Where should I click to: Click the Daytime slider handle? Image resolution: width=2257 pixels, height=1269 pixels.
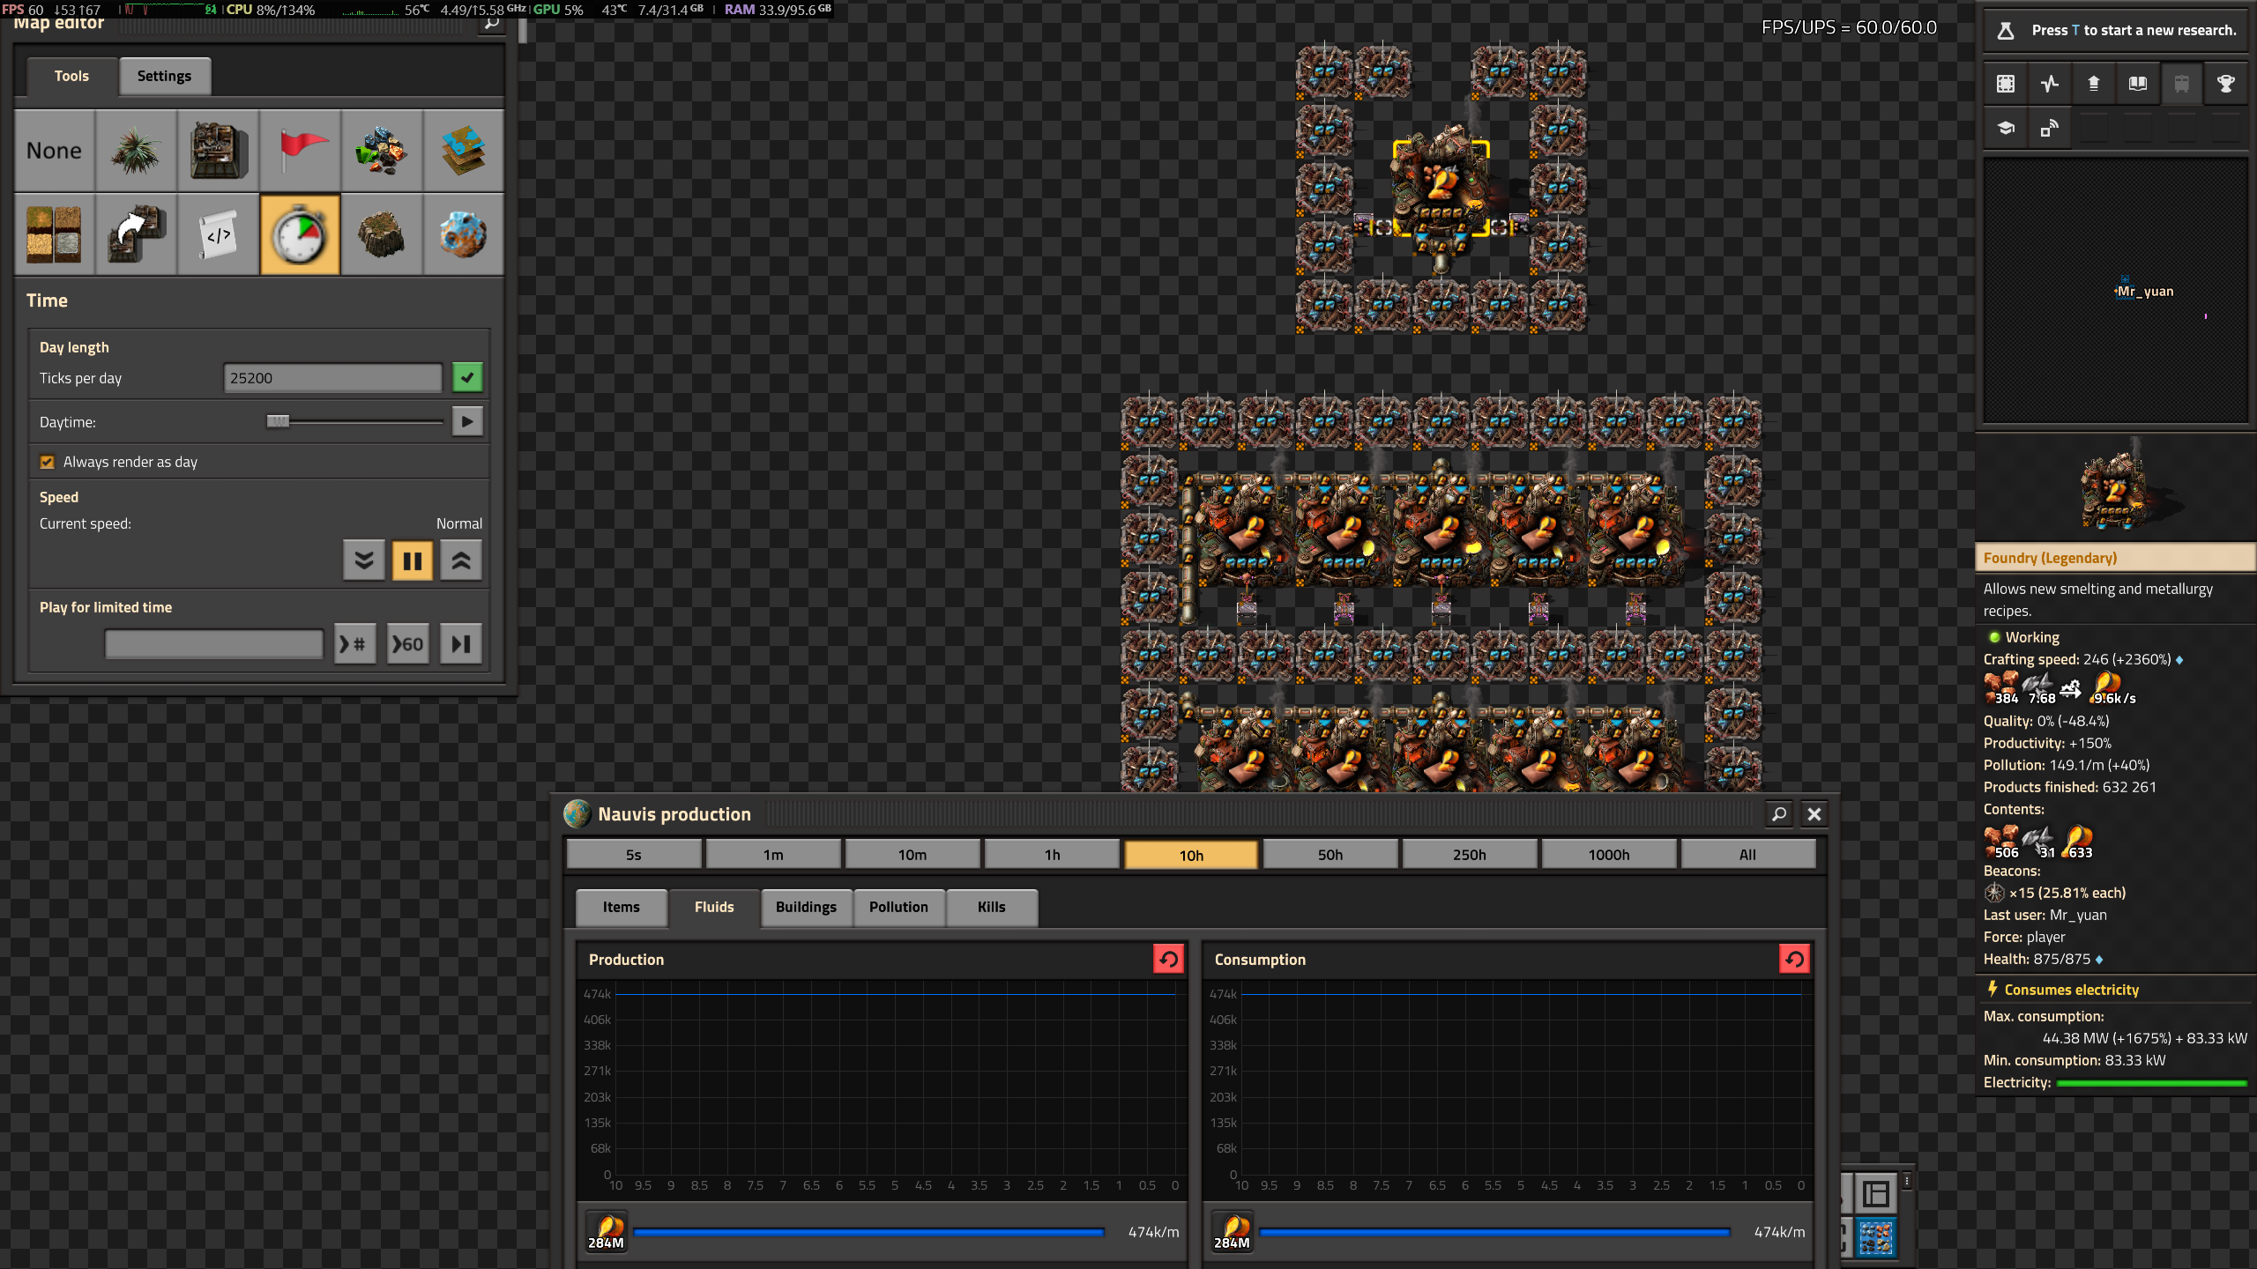pyautogui.click(x=278, y=421)
